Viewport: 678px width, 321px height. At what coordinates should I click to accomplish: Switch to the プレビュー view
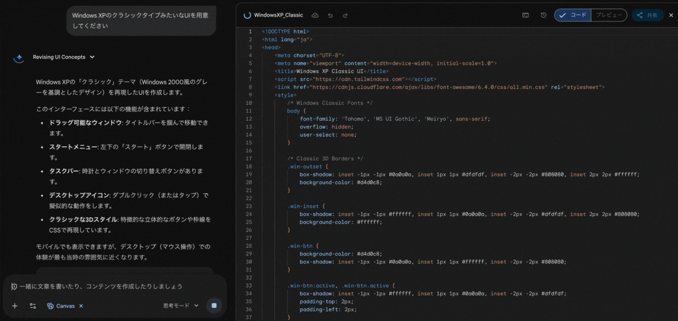609,15
